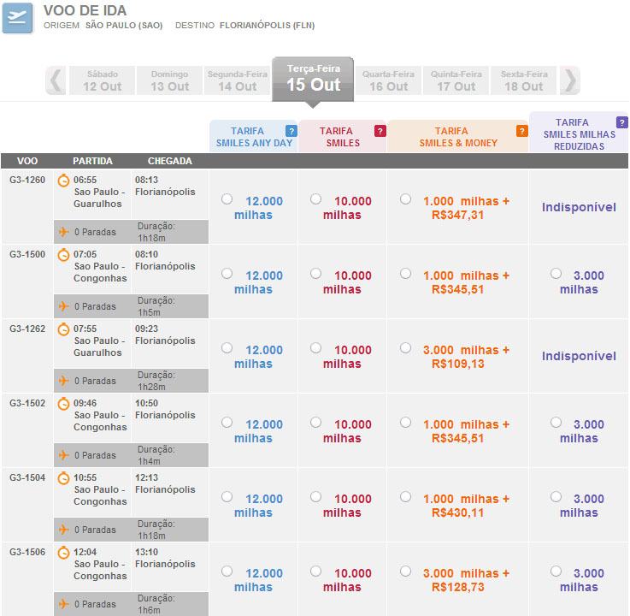Click the purple help icon on Milhas Reduzidas
630x616 pixels.
[621, 122]
